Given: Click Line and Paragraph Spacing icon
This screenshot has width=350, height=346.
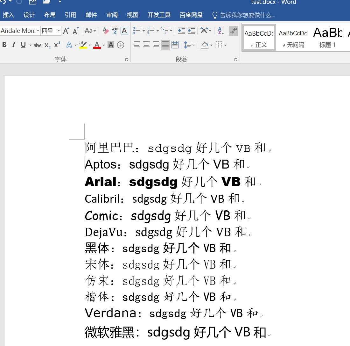Looking at the screenshot, I should pos(187,45).
